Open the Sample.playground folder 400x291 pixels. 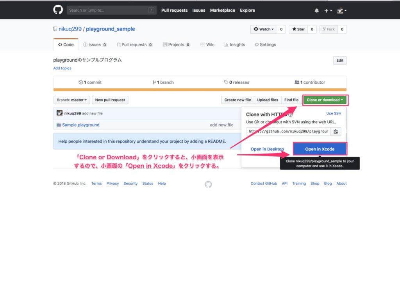[x=81, y=125]
